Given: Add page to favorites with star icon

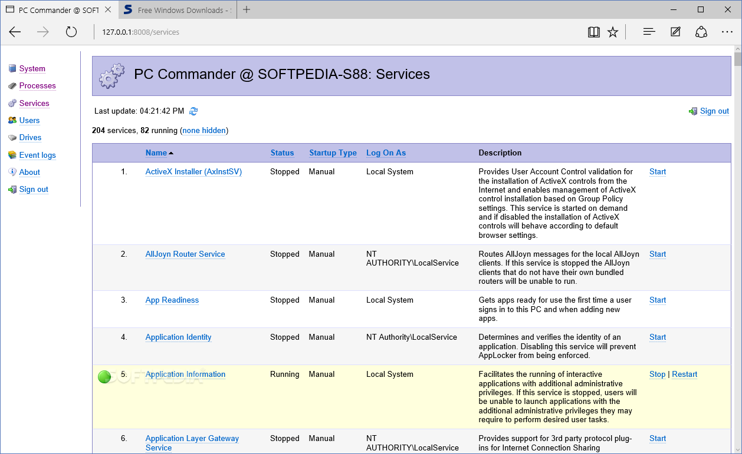Looking at the screenshot, I should pyautogui.click(x=613, y=32).
